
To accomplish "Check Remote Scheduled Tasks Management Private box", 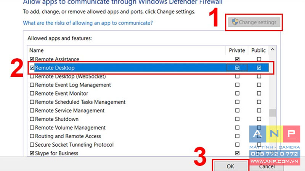I will click(237, 102).
